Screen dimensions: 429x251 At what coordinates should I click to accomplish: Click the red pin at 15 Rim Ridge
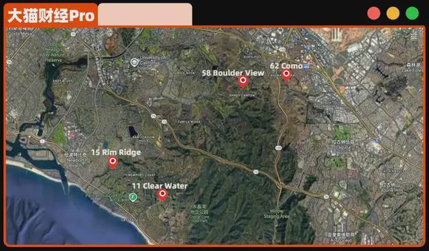pos(113,162)
